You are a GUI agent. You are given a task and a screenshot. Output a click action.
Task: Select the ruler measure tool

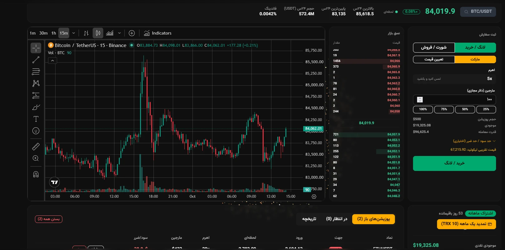tap(36, 146)
